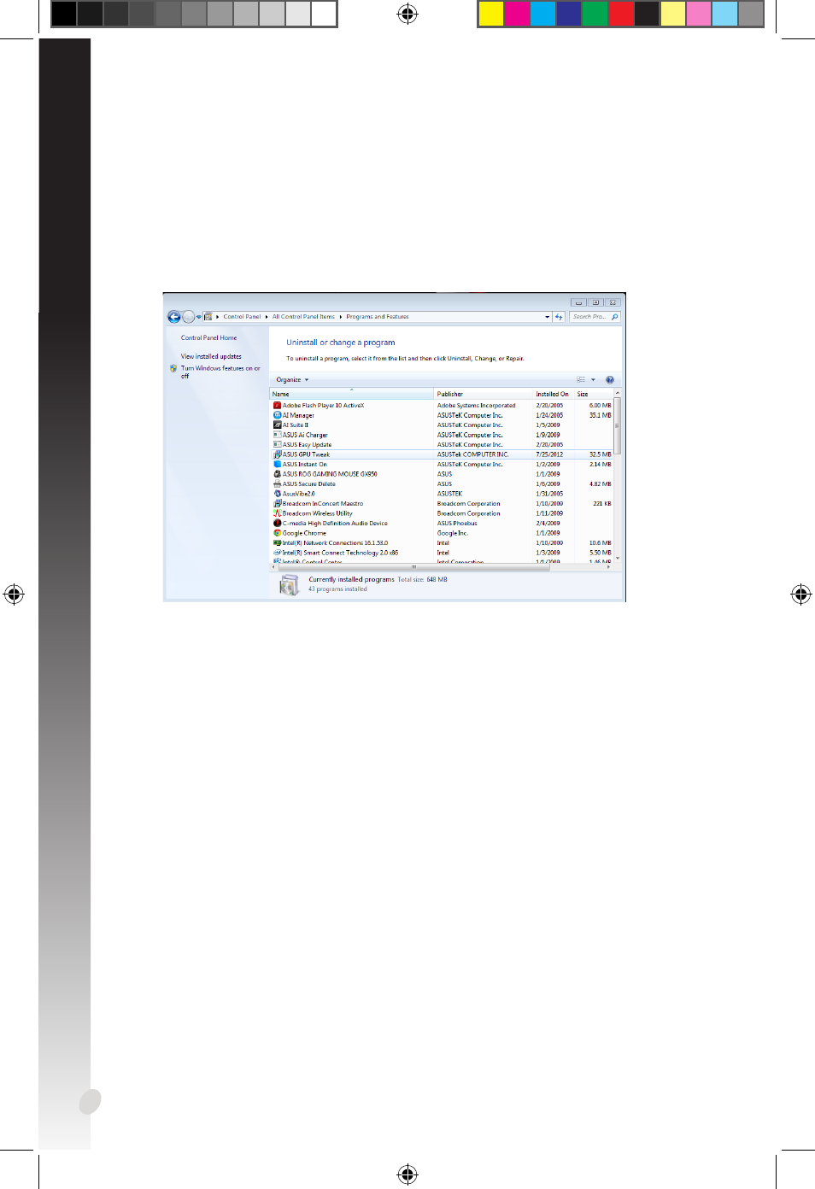Open Turn Windows features on or off
The image size is (815, 1189).
(220, 369)
